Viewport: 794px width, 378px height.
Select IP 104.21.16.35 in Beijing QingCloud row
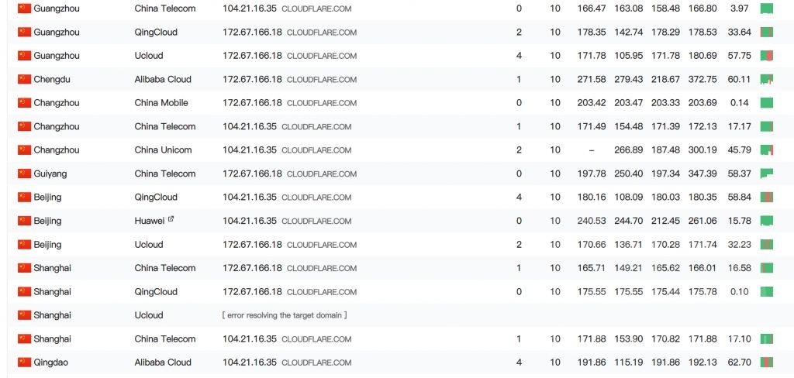point(250,197)
